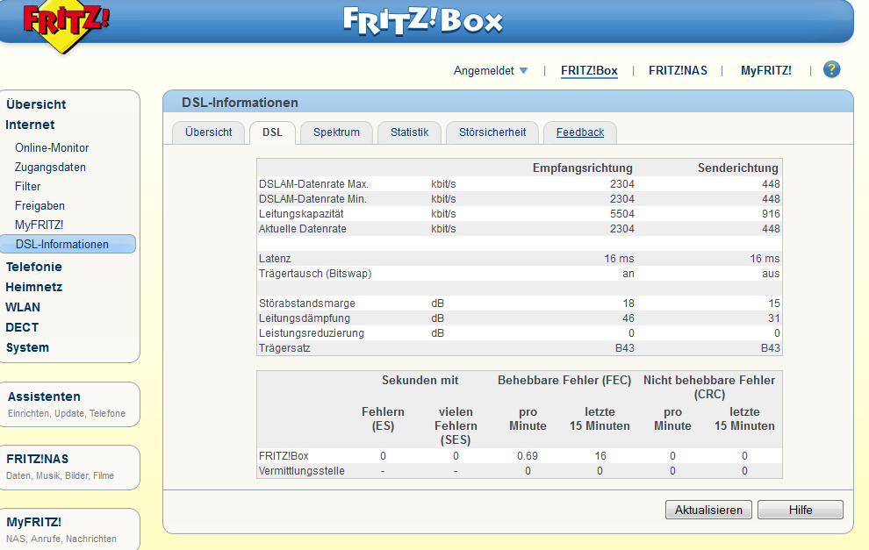Screen dimensions: 869x550
Task: Open Freigaben in the sidebar
Action: [39, 205]
